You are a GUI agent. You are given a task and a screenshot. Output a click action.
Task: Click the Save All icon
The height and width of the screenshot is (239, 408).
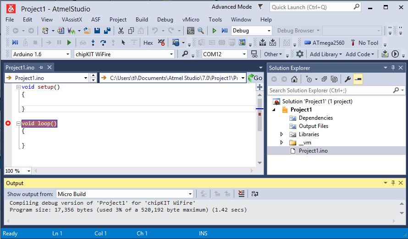(107, 31)
